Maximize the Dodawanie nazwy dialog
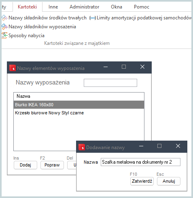This screenshot has height=198, width=193. click(x=159, y=146)
